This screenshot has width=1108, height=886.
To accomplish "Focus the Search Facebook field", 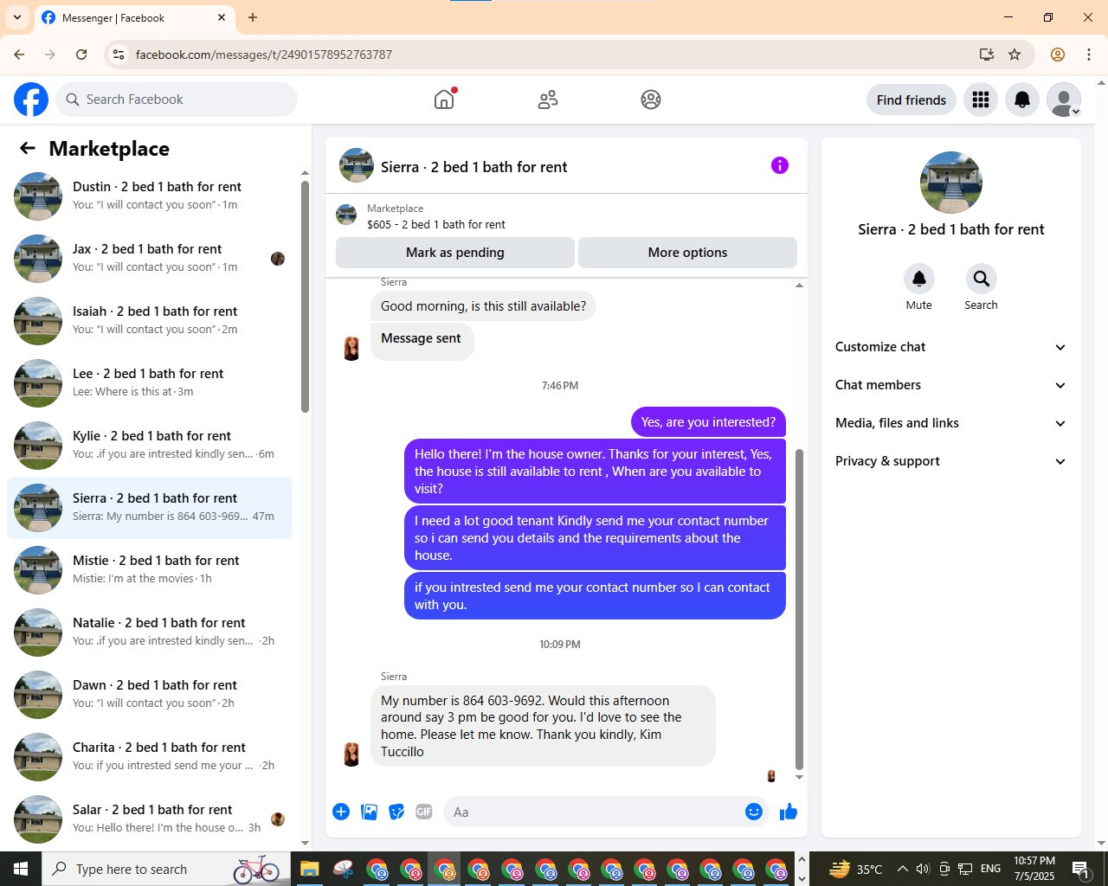I will (177, 100).
